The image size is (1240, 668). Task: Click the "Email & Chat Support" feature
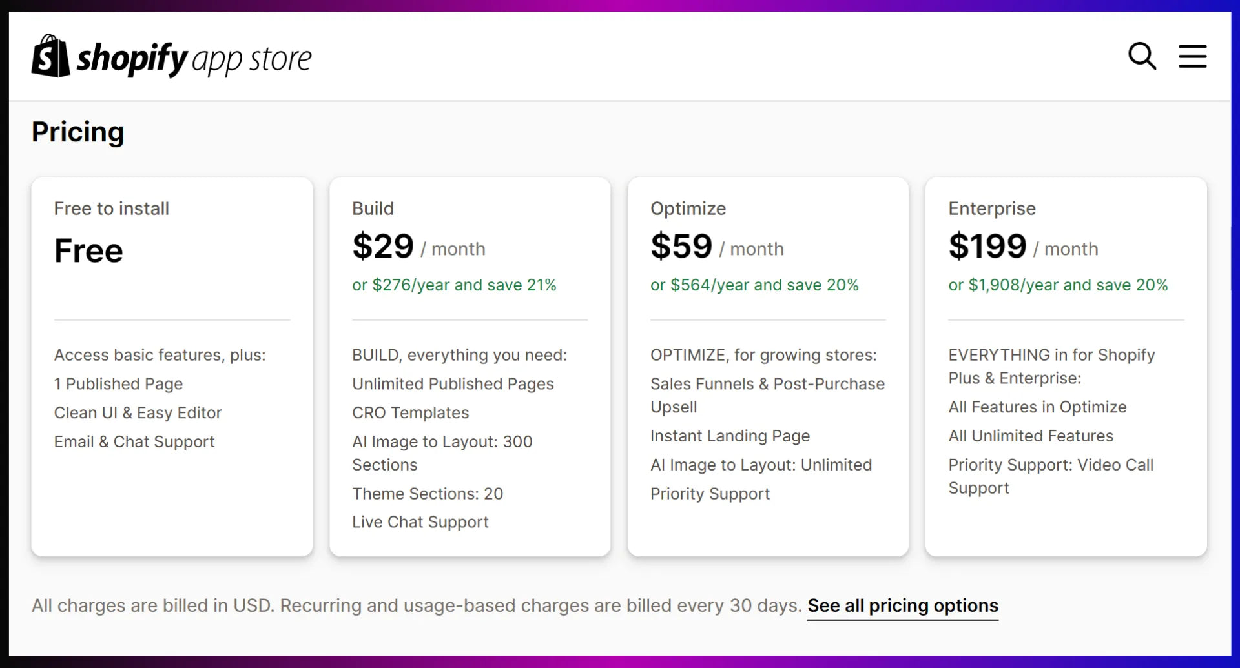134,442
